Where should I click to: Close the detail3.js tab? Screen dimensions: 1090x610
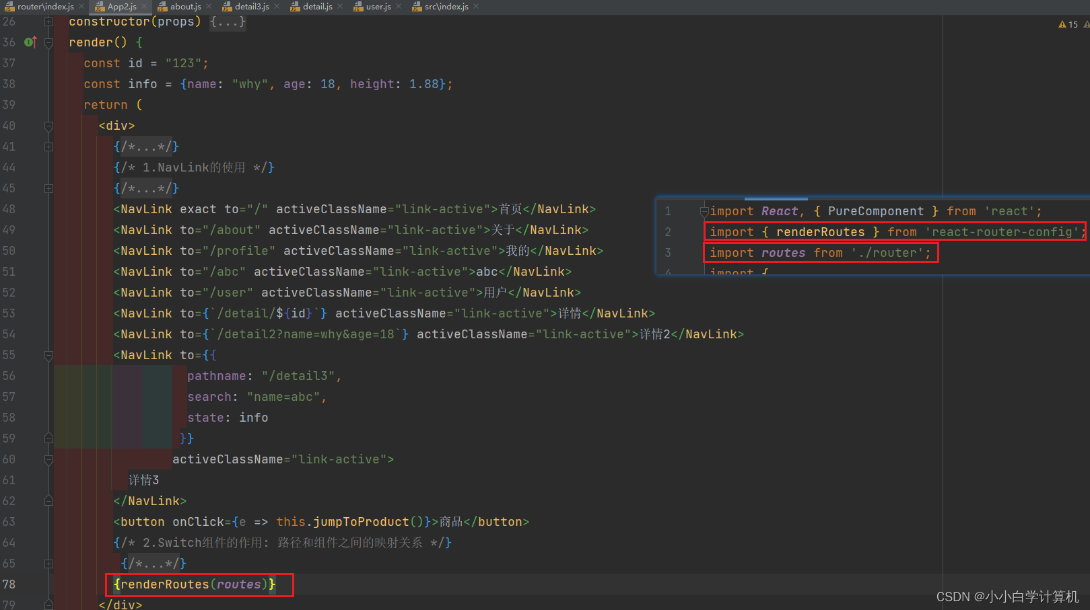277,6
